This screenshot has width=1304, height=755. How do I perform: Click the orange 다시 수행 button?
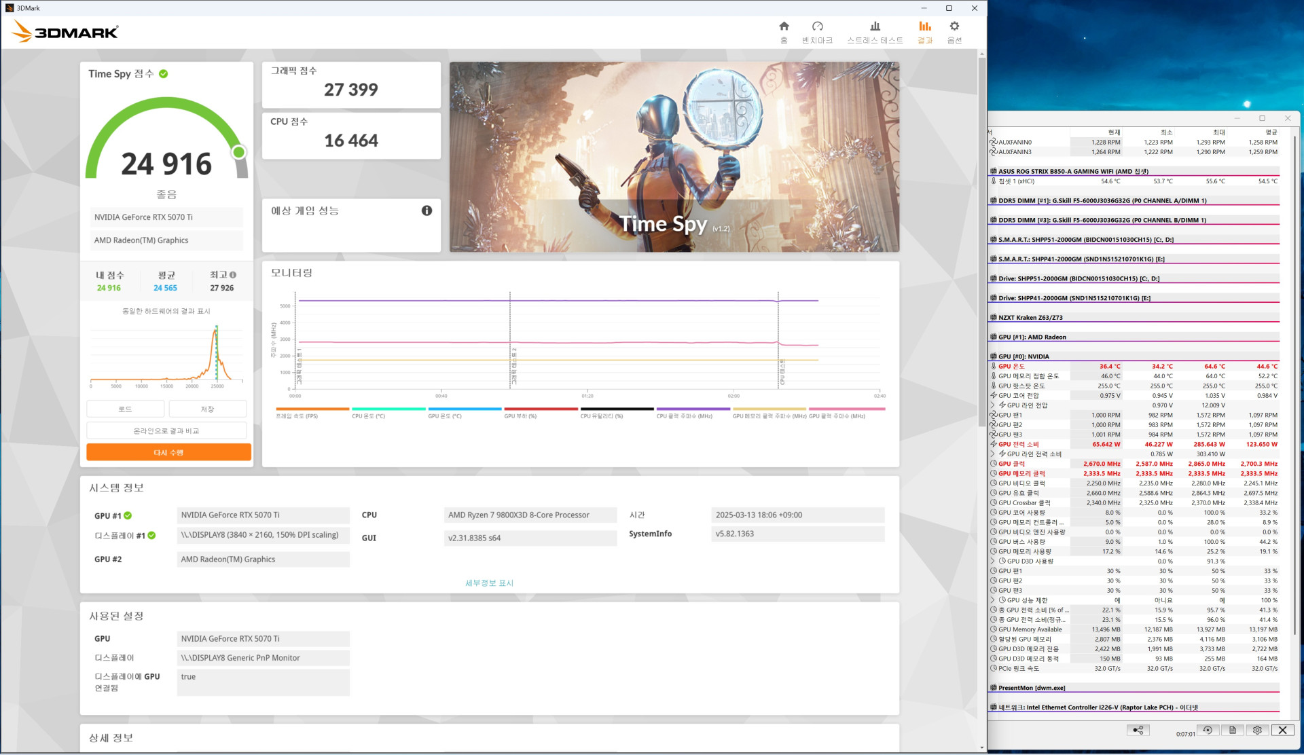click(x=168, y=452)
